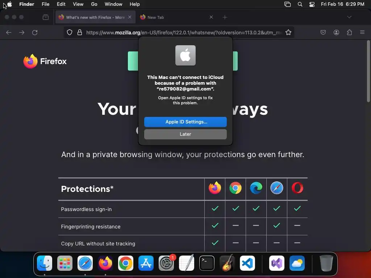The width and height of the screenshot is (371, 278).
Task: Click the Opera column icon in table
Action: point(297,188)
